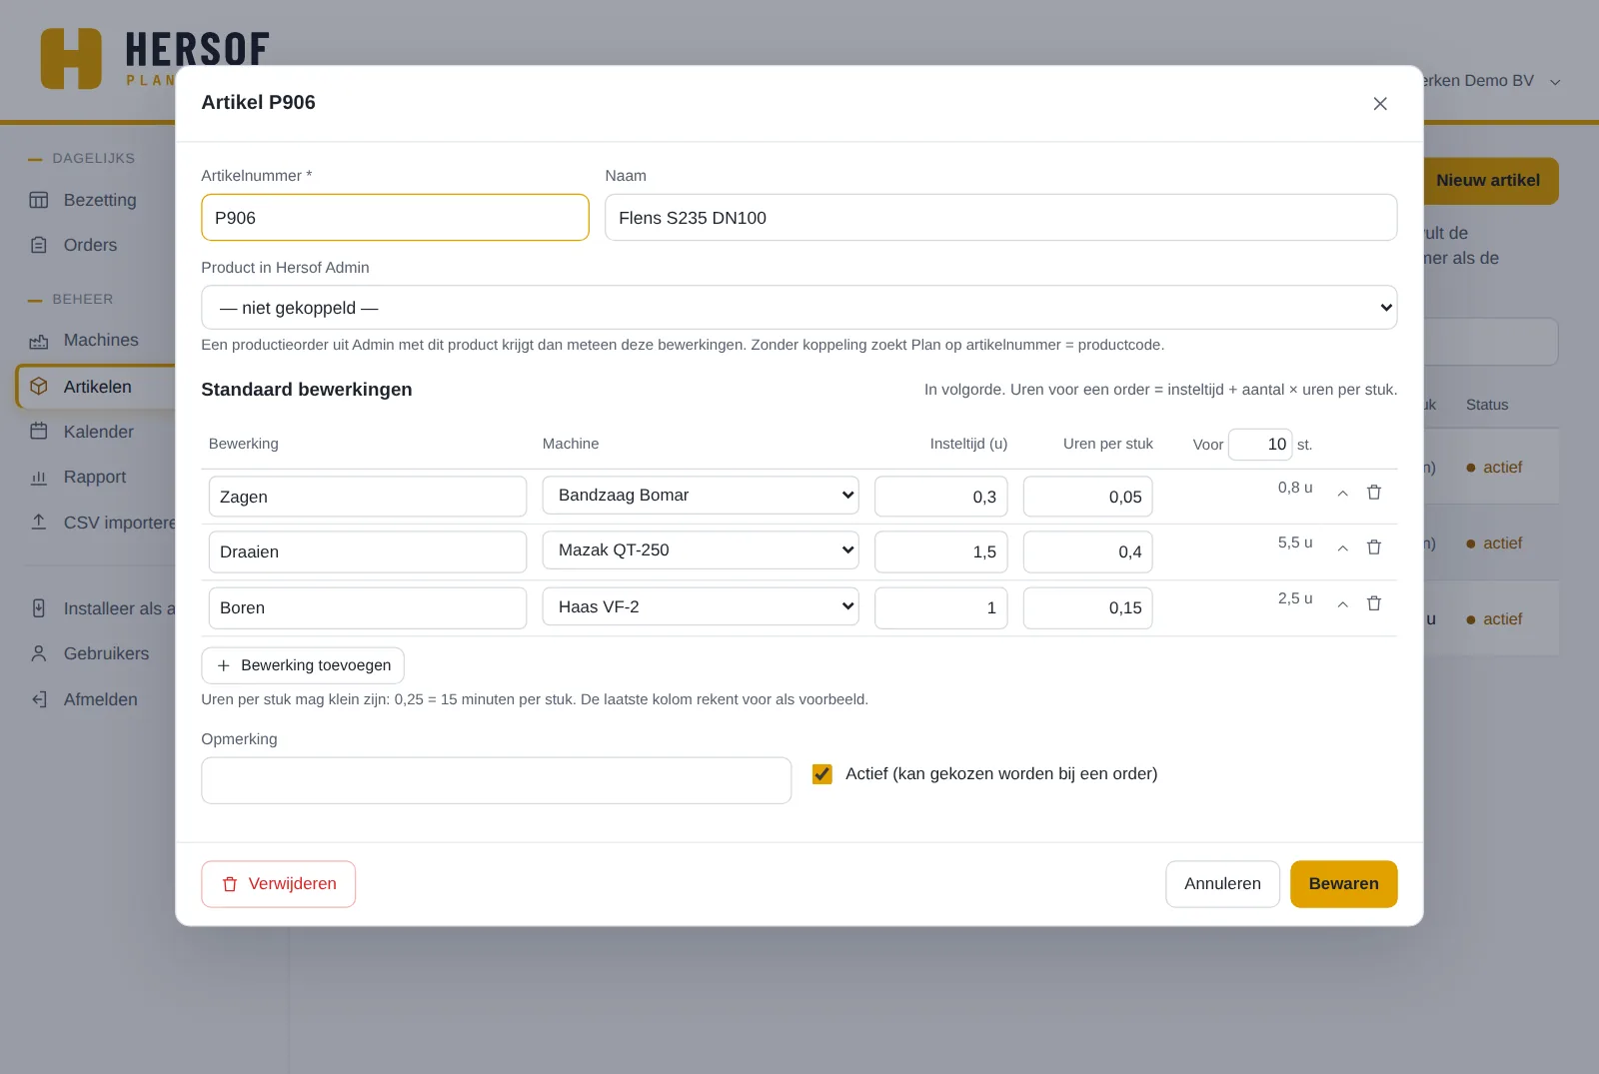
Task: Move the Boren row up
Action: pos(1343,603)
